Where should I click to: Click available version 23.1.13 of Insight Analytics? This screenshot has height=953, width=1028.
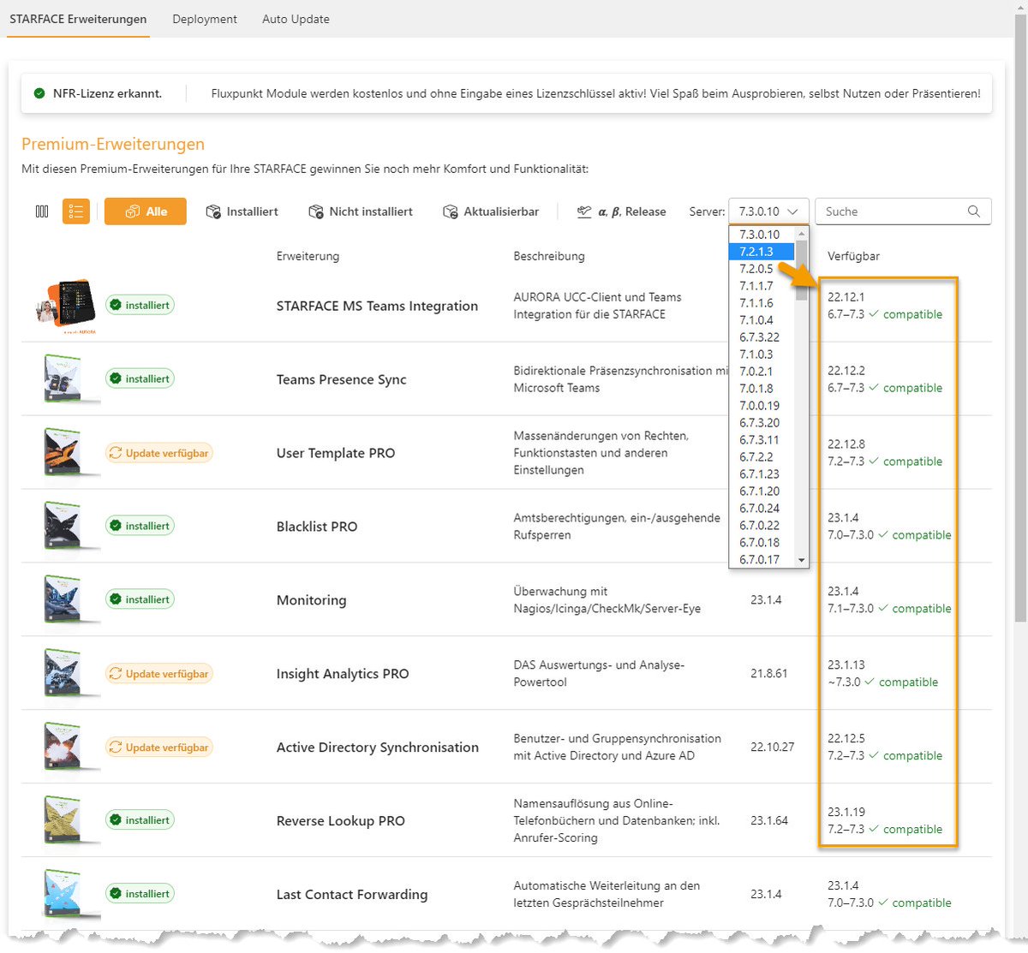click(x=846, y=665)
